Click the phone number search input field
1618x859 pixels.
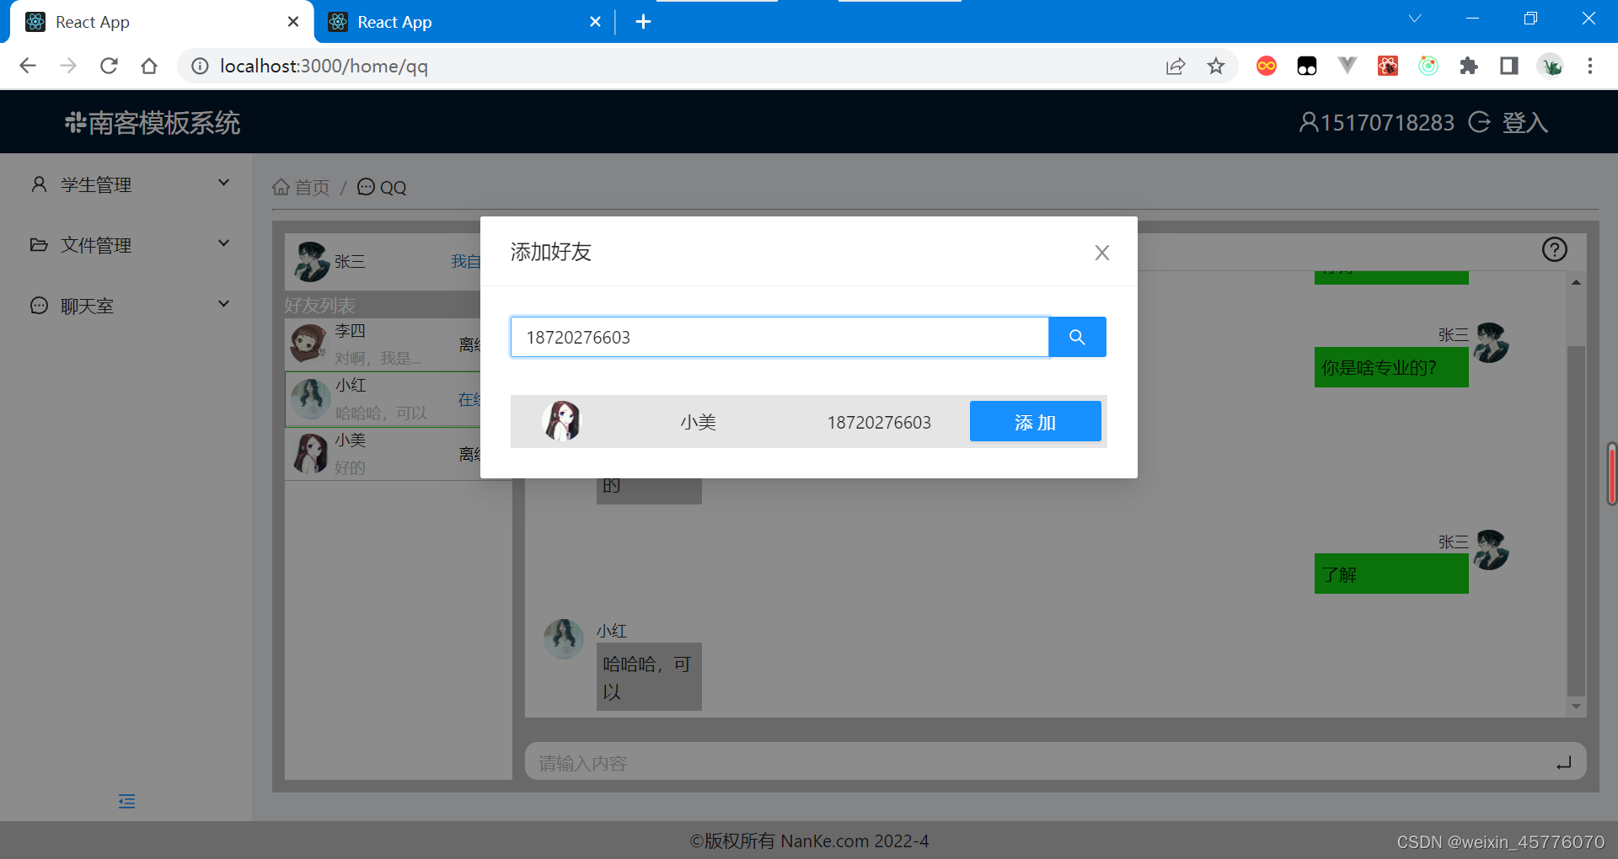(780, 337)
